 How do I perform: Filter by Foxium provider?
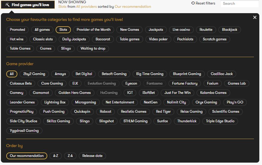click(x=213, y=83)
